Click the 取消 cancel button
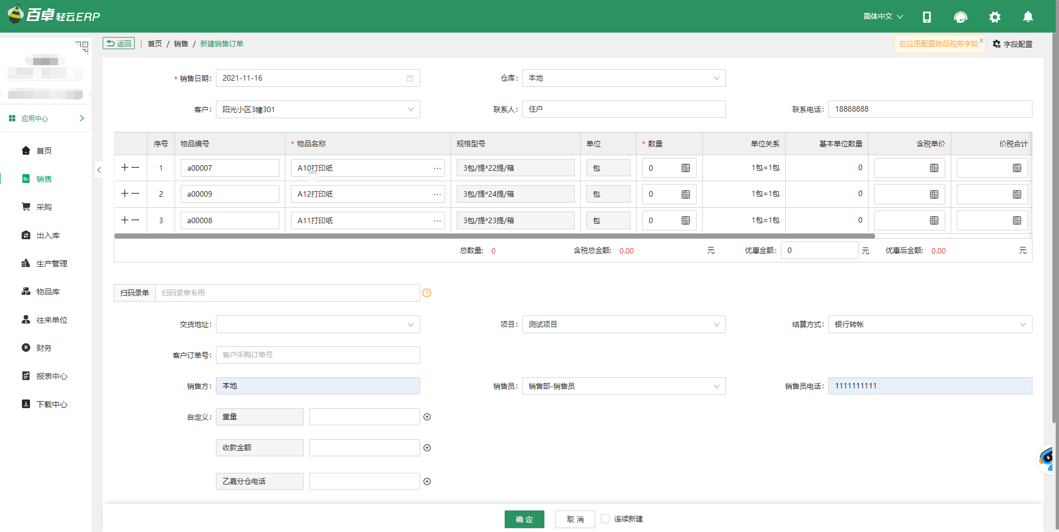 tap(575, 519)
